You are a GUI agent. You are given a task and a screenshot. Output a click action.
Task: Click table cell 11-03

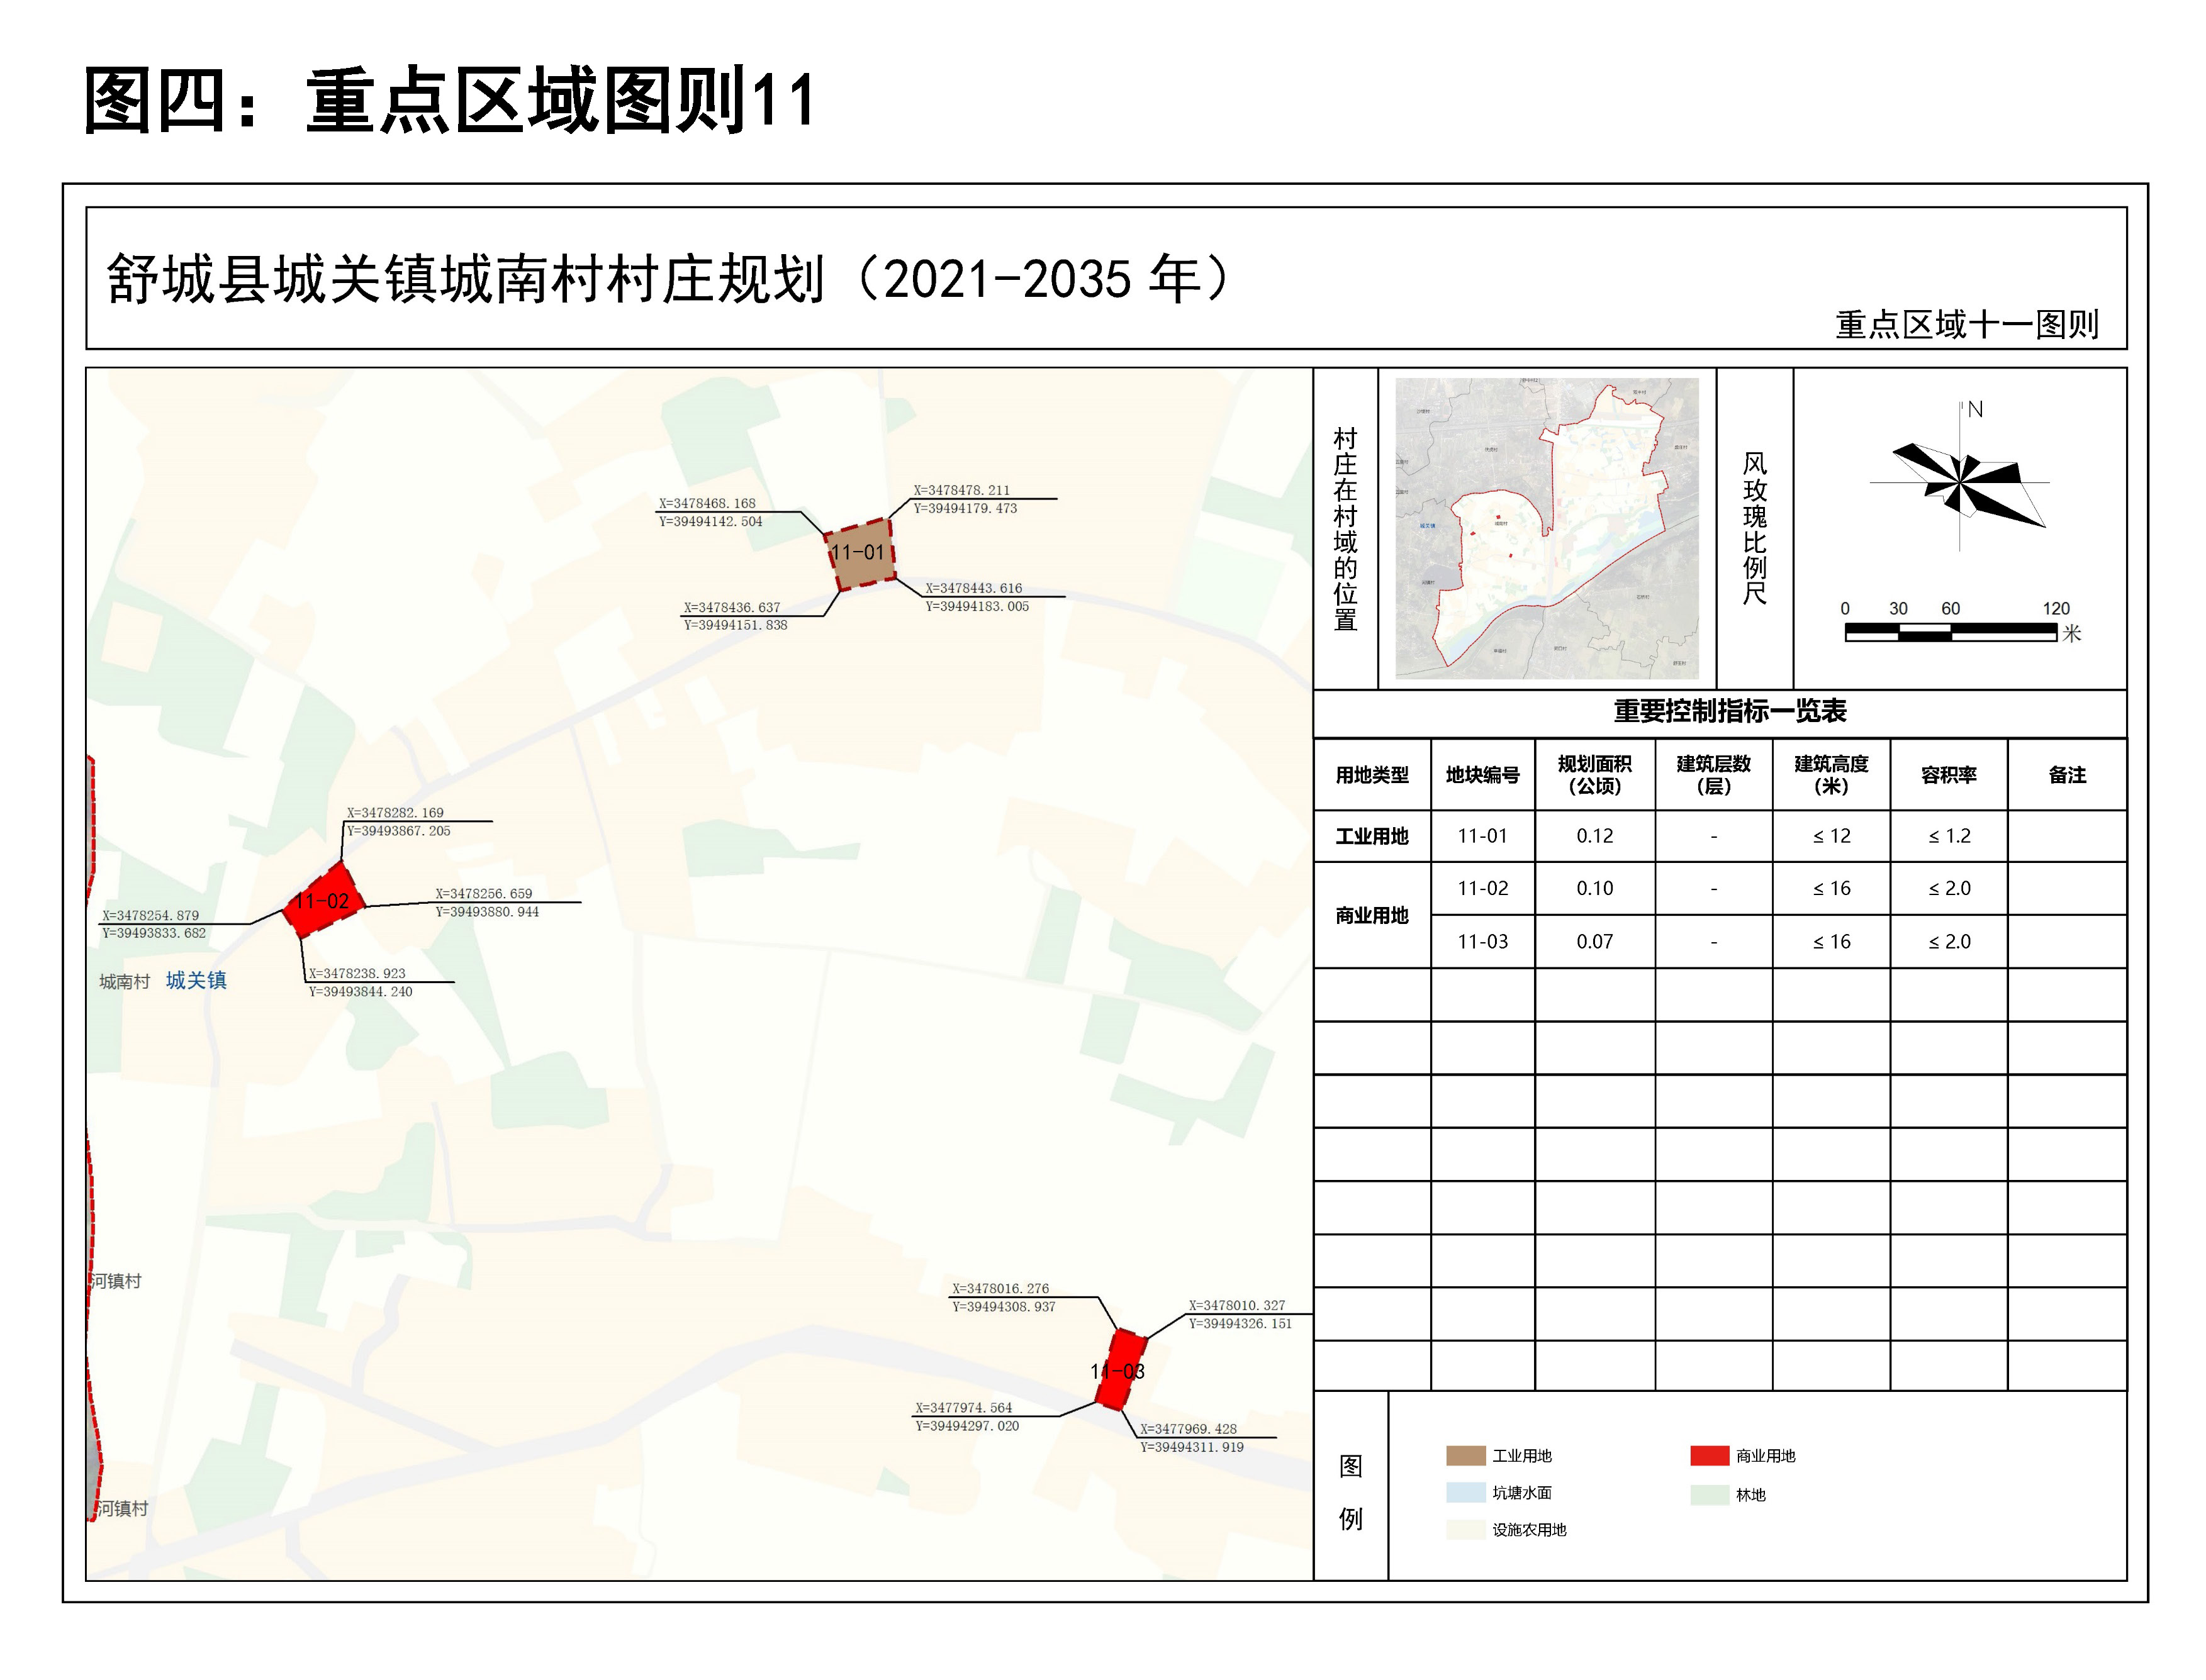[x=1482, y=941]
